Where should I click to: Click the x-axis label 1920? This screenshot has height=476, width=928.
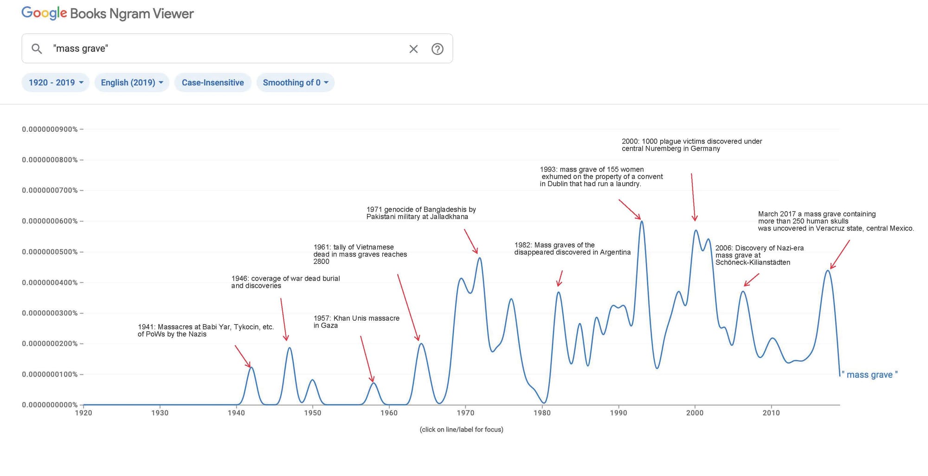click(x=84, y=413)
